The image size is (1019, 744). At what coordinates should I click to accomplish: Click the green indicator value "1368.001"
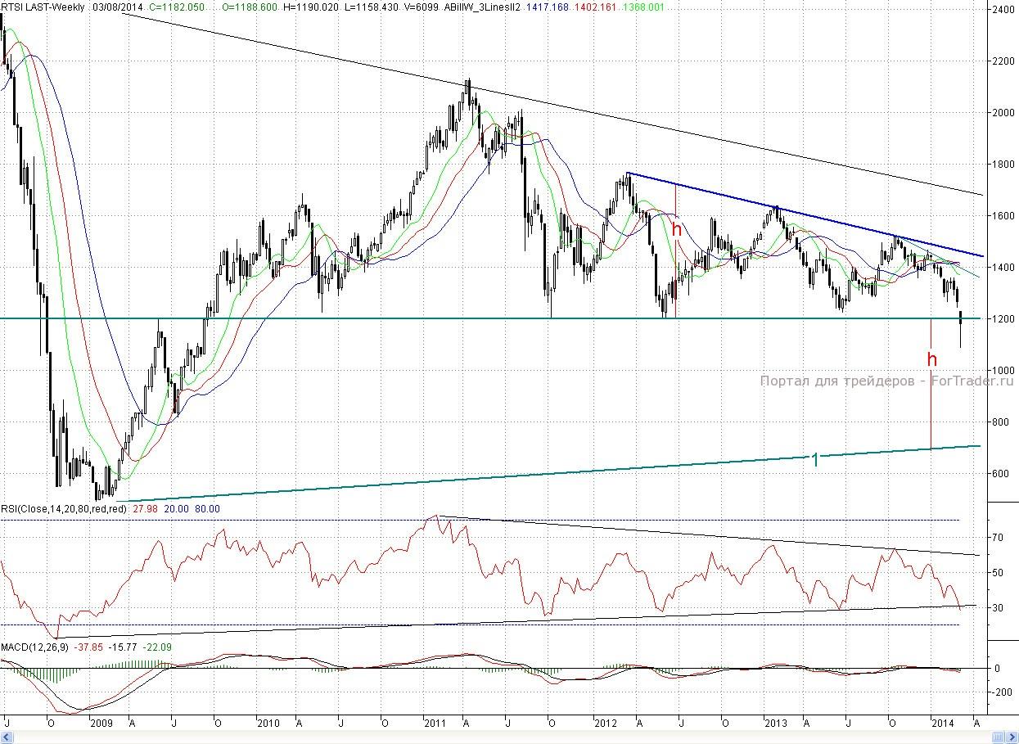click(x=645, y=7)
